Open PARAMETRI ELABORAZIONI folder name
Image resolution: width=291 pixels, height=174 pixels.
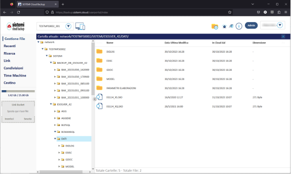click(x=121, y=88)
